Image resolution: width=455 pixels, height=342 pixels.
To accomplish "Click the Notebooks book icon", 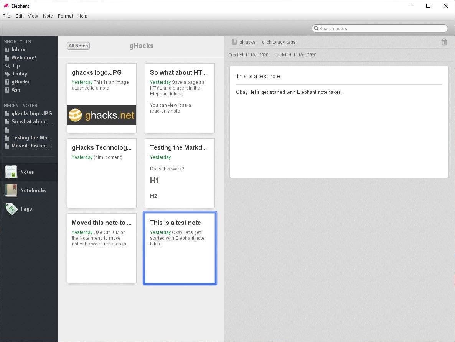I will (11, 191).
